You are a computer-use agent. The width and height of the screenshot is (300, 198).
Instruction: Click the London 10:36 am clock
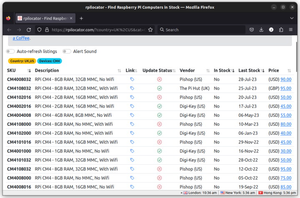tap(200, 193)
